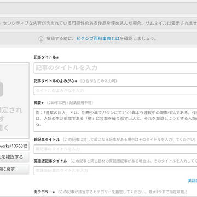Click the 英語版記事タイトル label
The image size is (197, 197).
pyautogui.click(x=50, y=161)
